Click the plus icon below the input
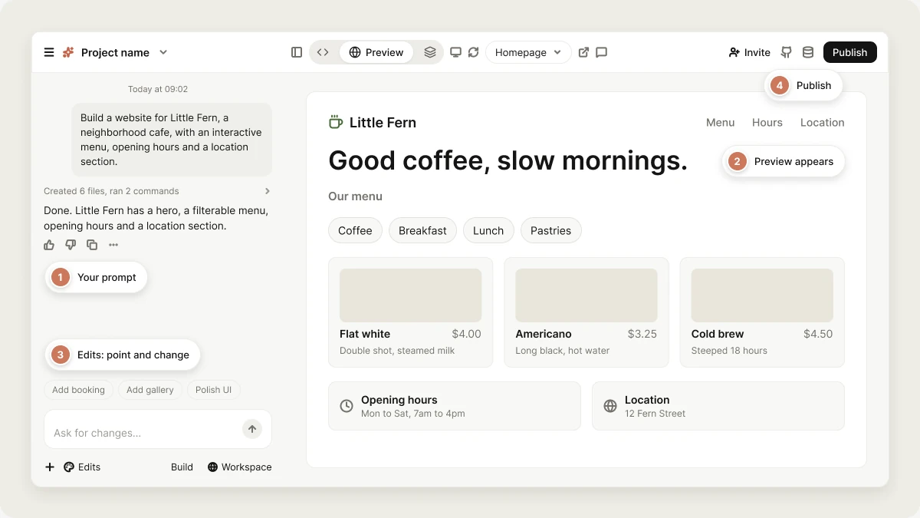 (50, 467)
